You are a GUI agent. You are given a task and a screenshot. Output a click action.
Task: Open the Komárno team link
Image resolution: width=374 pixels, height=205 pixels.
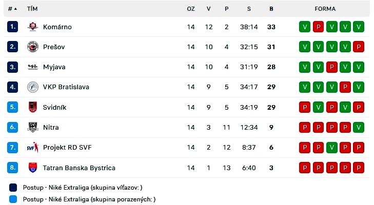coord(57,27)
